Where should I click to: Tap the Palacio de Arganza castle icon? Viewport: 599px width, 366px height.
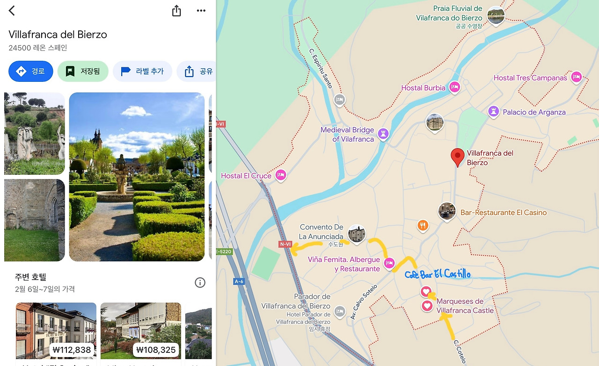click(493, 112)
